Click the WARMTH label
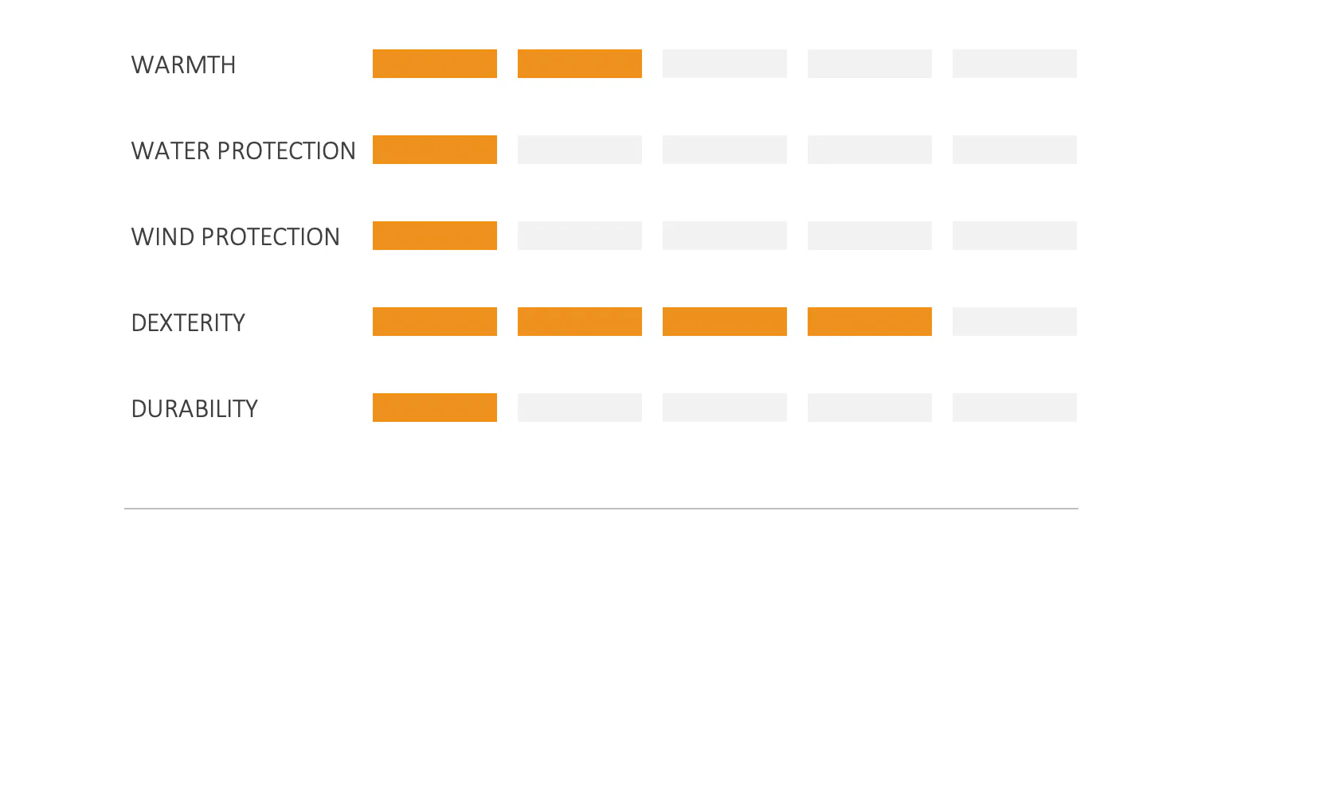Viewport: 1327px width, 796px height. [183, 64]
